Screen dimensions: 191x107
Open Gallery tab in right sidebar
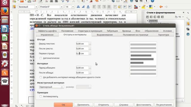click(x=188, y=29)
